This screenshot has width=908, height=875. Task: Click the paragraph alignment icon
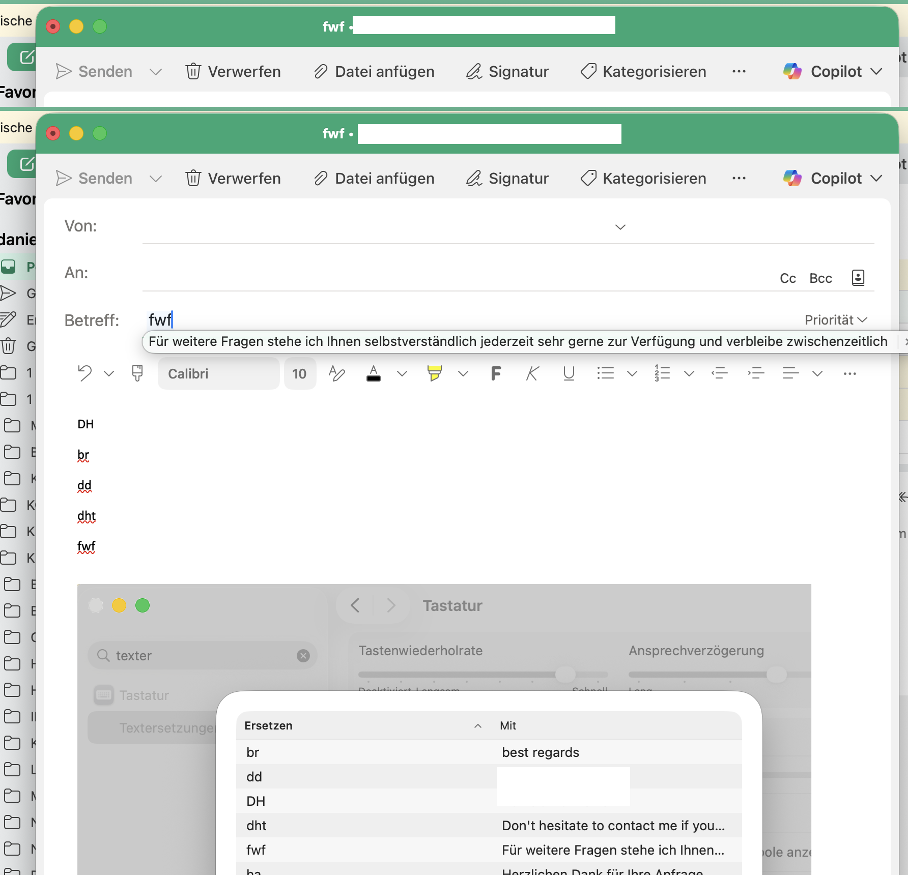click(x=790, y=373)
